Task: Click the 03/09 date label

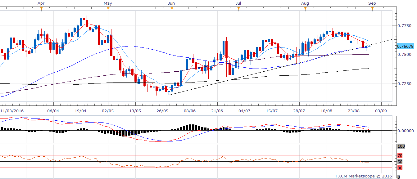Action: point(381,110)
